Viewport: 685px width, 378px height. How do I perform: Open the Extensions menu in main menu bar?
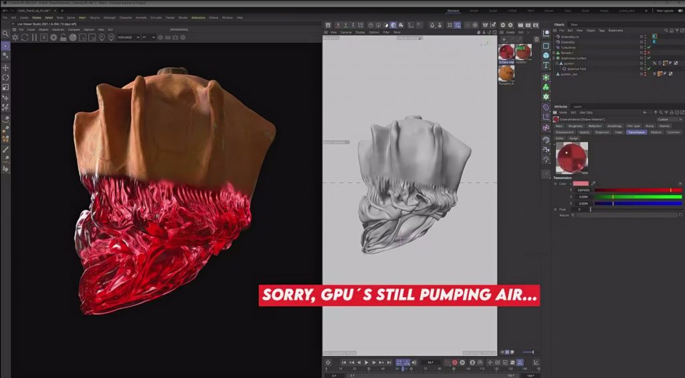click(198, 18)
